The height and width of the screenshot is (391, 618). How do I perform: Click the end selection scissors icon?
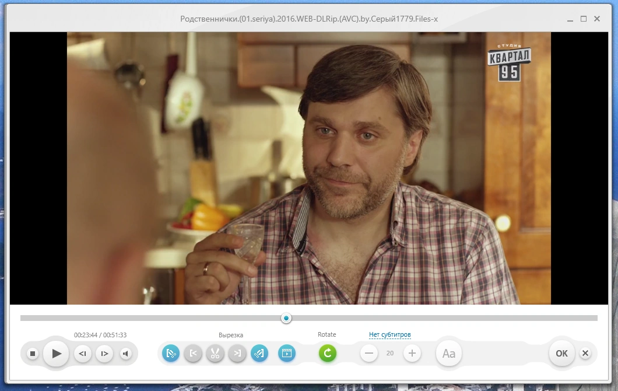pos(259,353)
